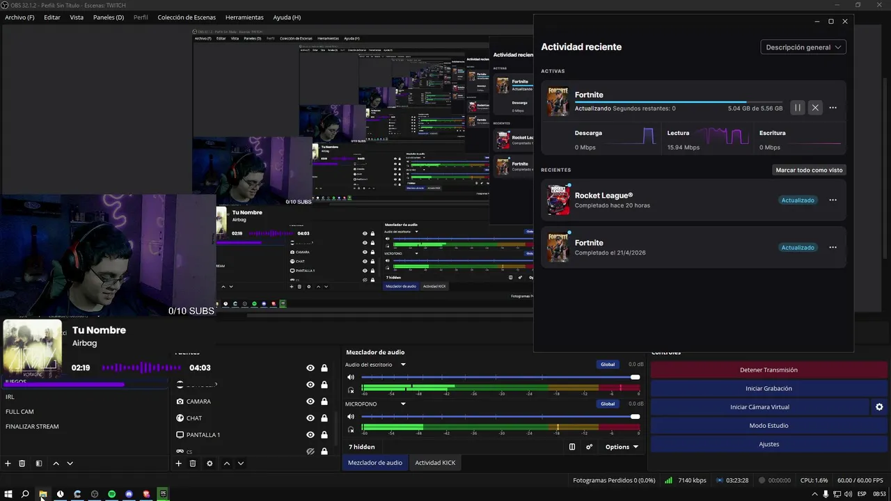Enable Modo Estudio

click(768, 425)
